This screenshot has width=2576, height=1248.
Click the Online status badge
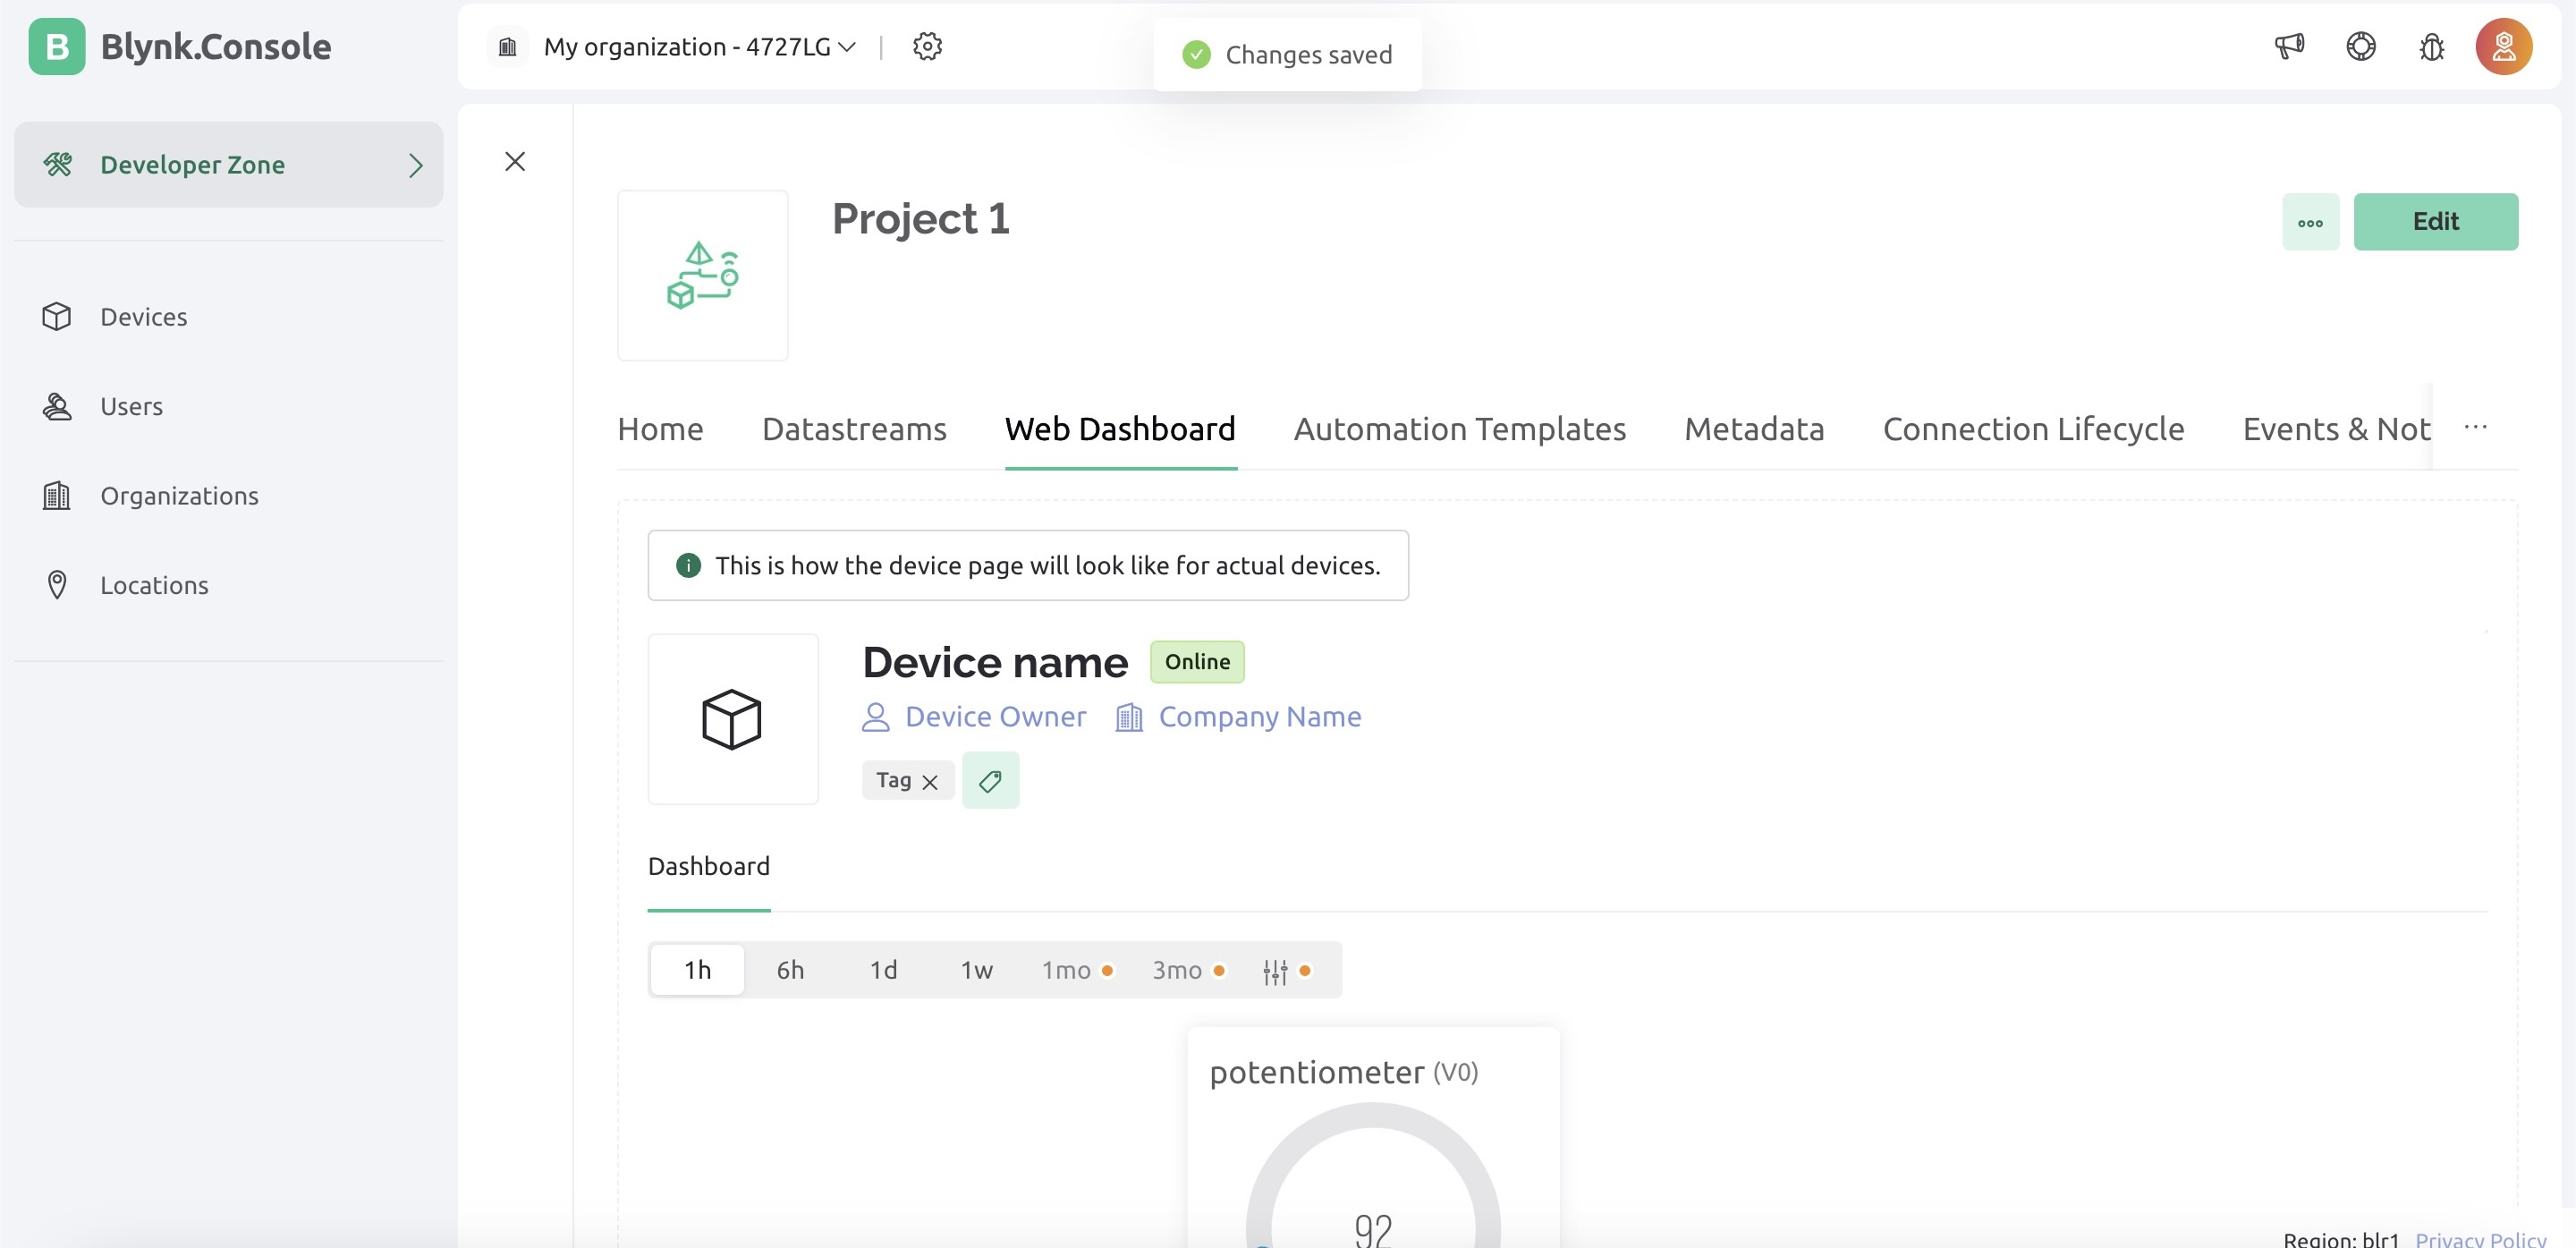(x=1197, y=662)
